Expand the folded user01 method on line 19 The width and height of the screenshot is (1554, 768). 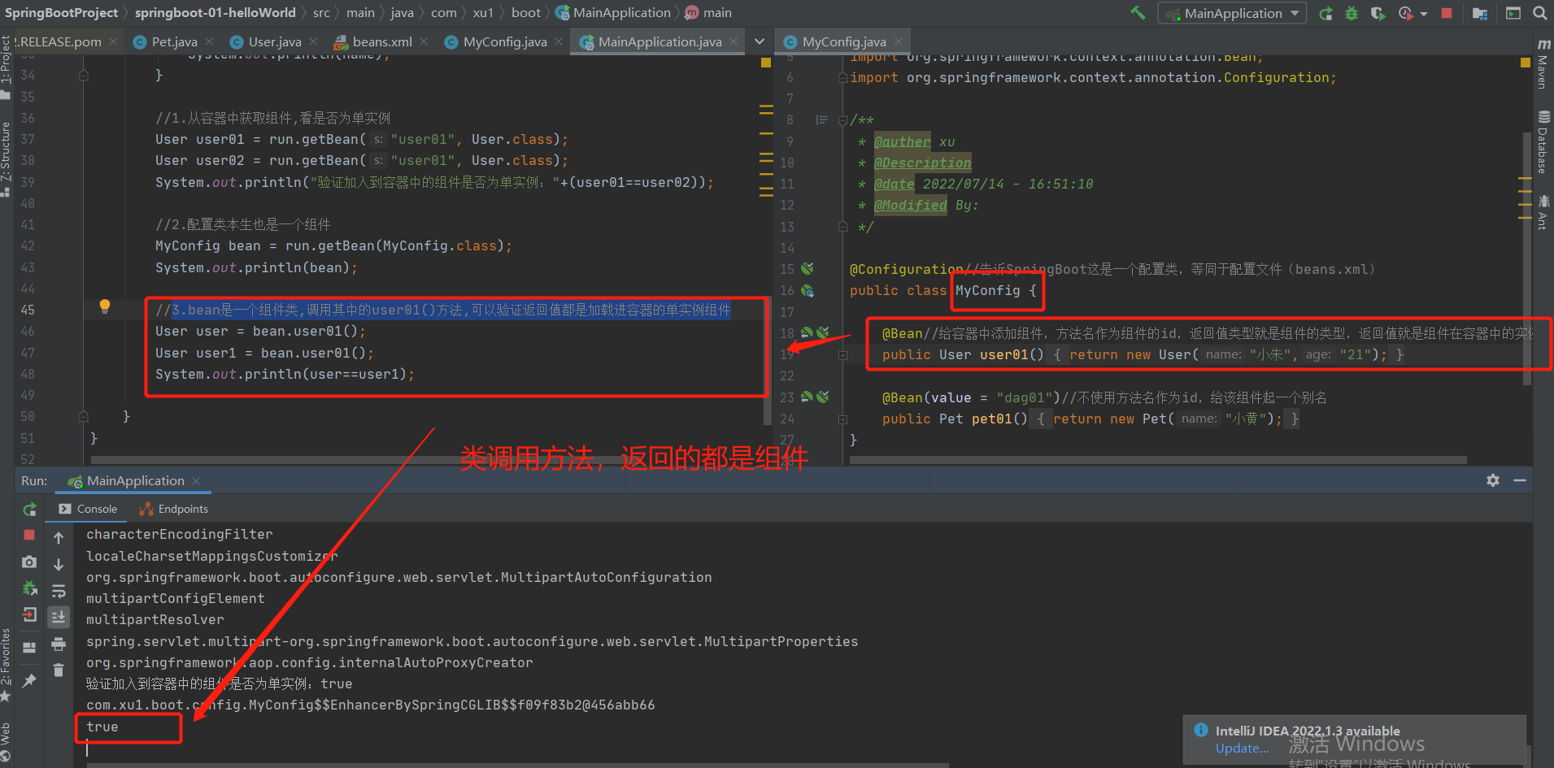[x=843, y=355]
